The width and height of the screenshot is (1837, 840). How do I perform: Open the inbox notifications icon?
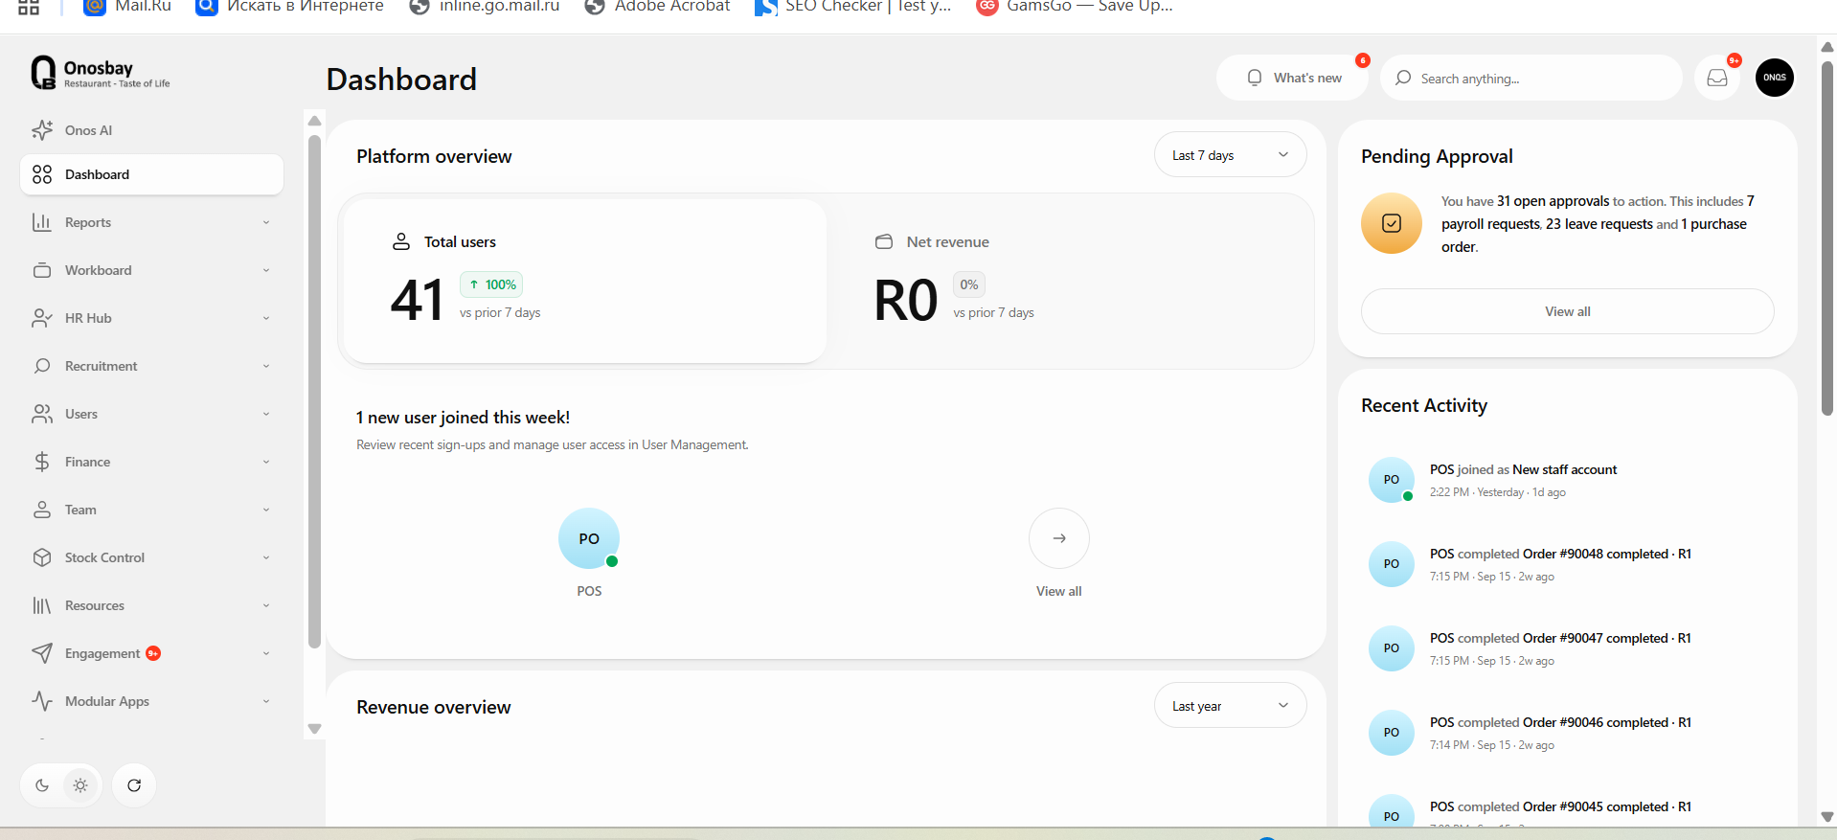1717,78
